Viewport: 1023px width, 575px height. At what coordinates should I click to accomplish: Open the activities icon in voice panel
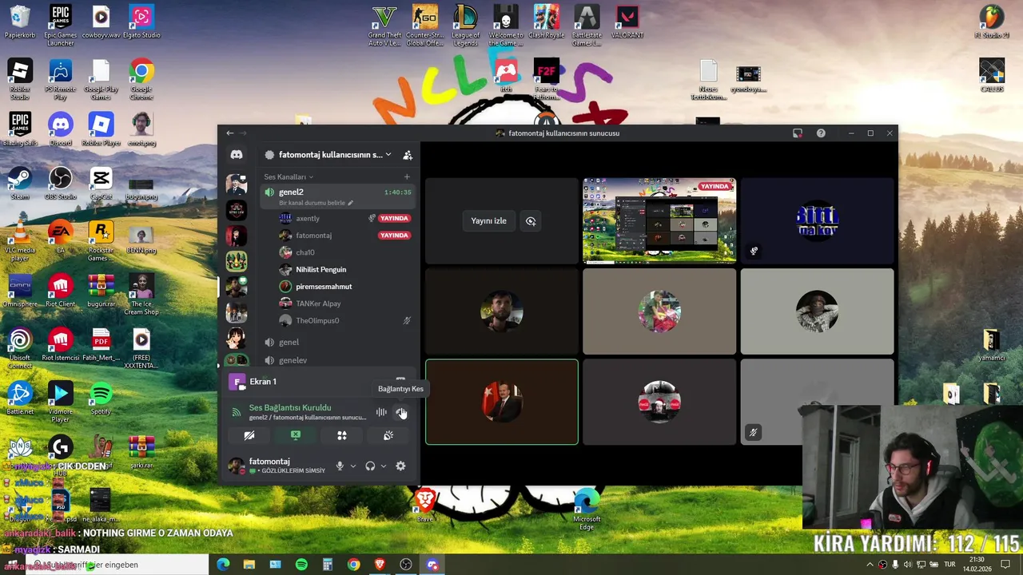coord(342,435)
